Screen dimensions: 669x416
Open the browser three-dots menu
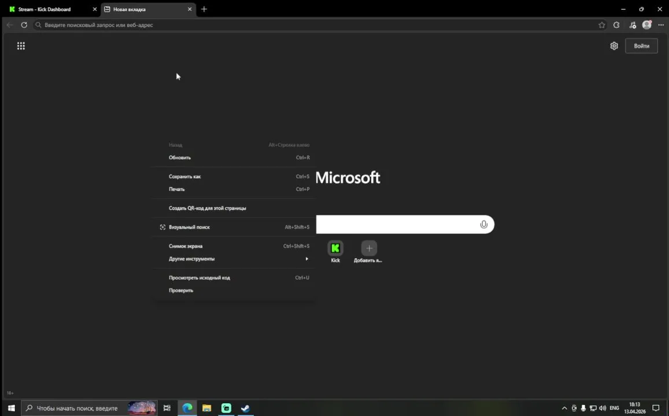click(661, 25)
